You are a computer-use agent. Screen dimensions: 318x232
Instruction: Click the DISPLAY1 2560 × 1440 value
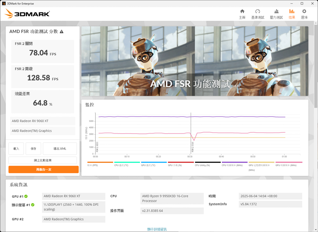(74, 207)
